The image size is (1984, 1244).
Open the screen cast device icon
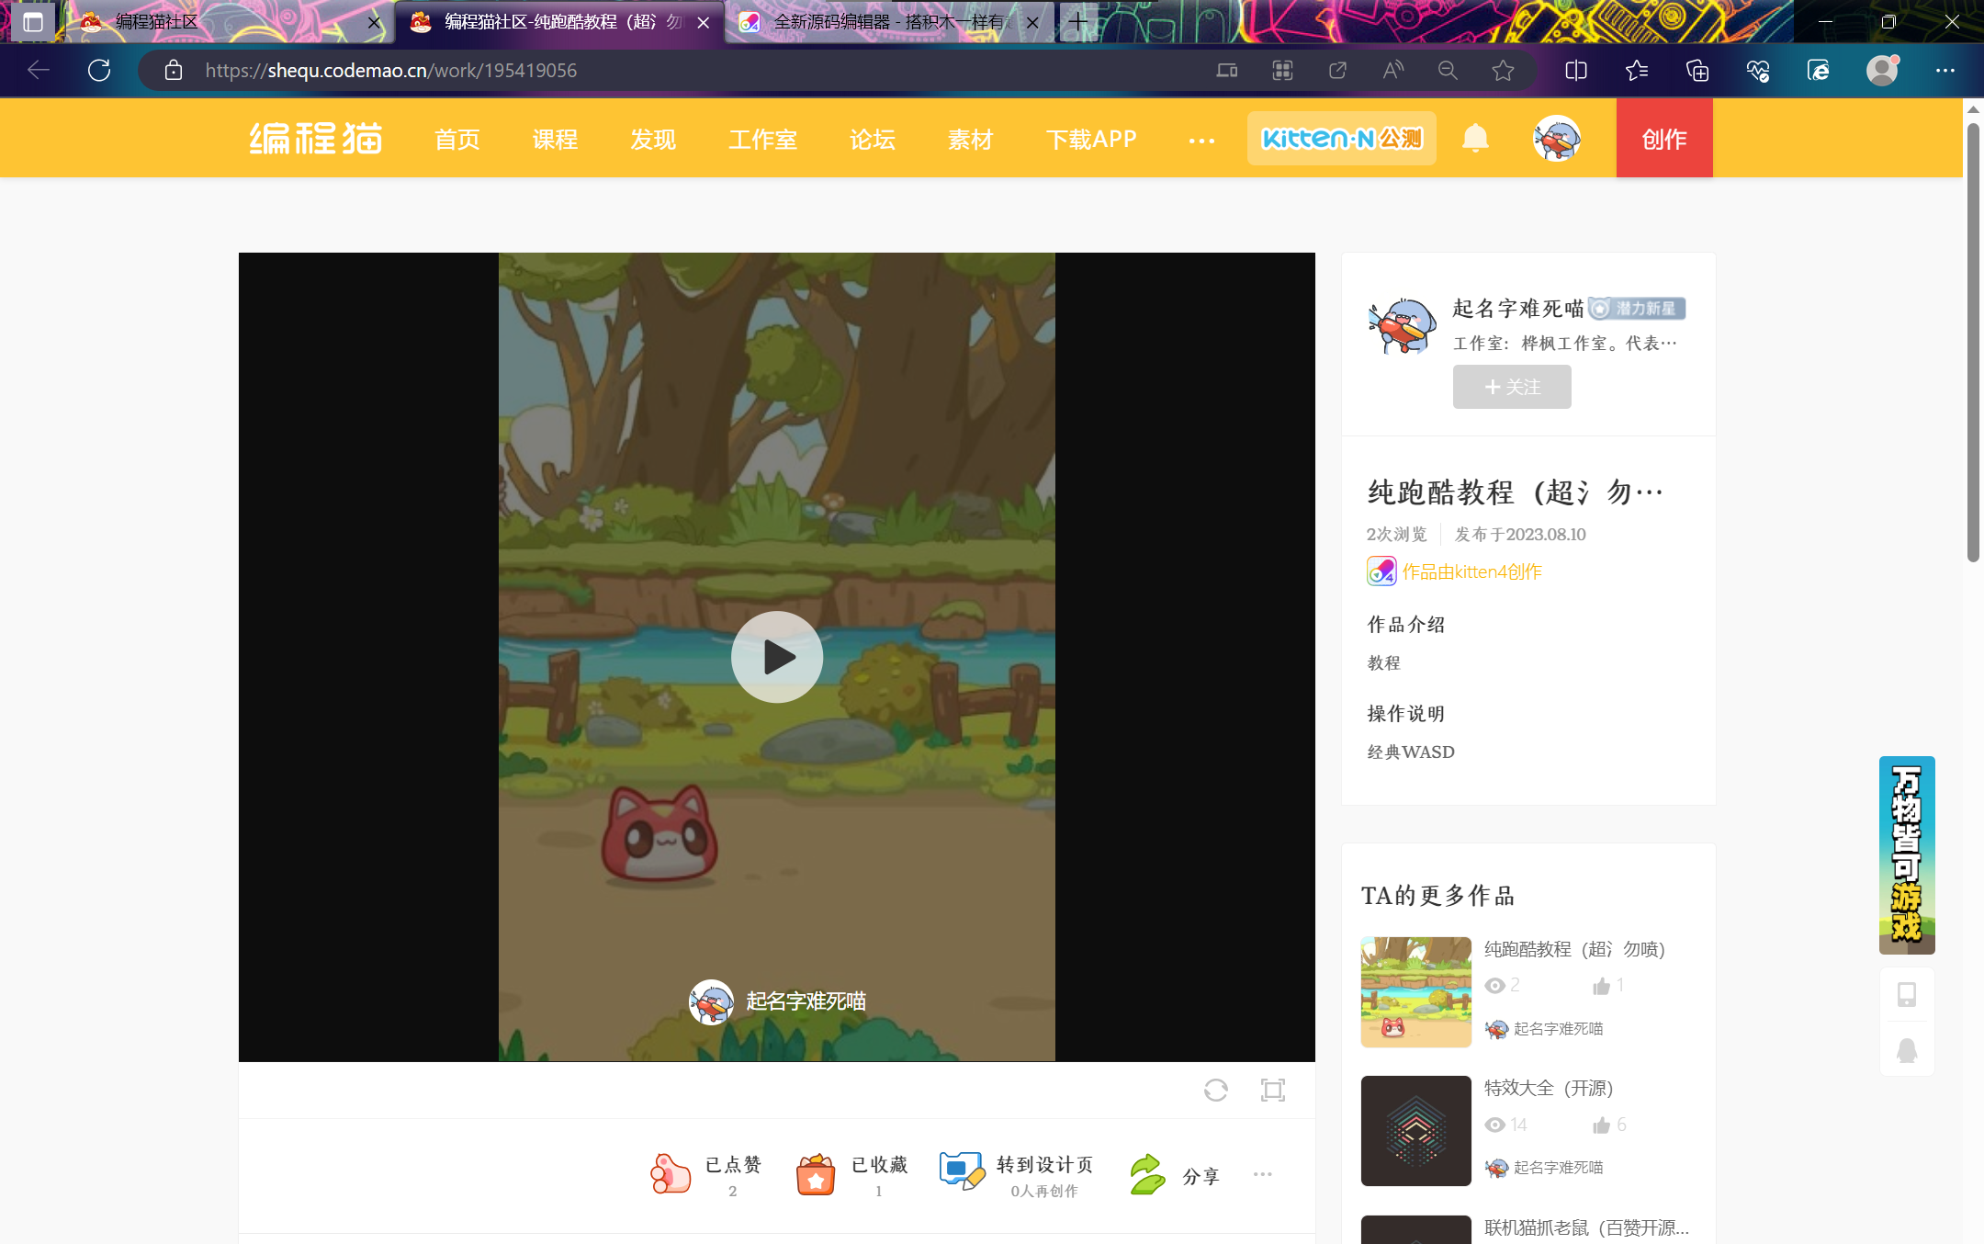(1227, 70)
